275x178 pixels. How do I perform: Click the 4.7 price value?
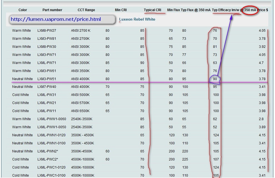(261, 63)
